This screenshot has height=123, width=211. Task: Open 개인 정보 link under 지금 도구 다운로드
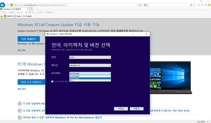tap(22, 89)
